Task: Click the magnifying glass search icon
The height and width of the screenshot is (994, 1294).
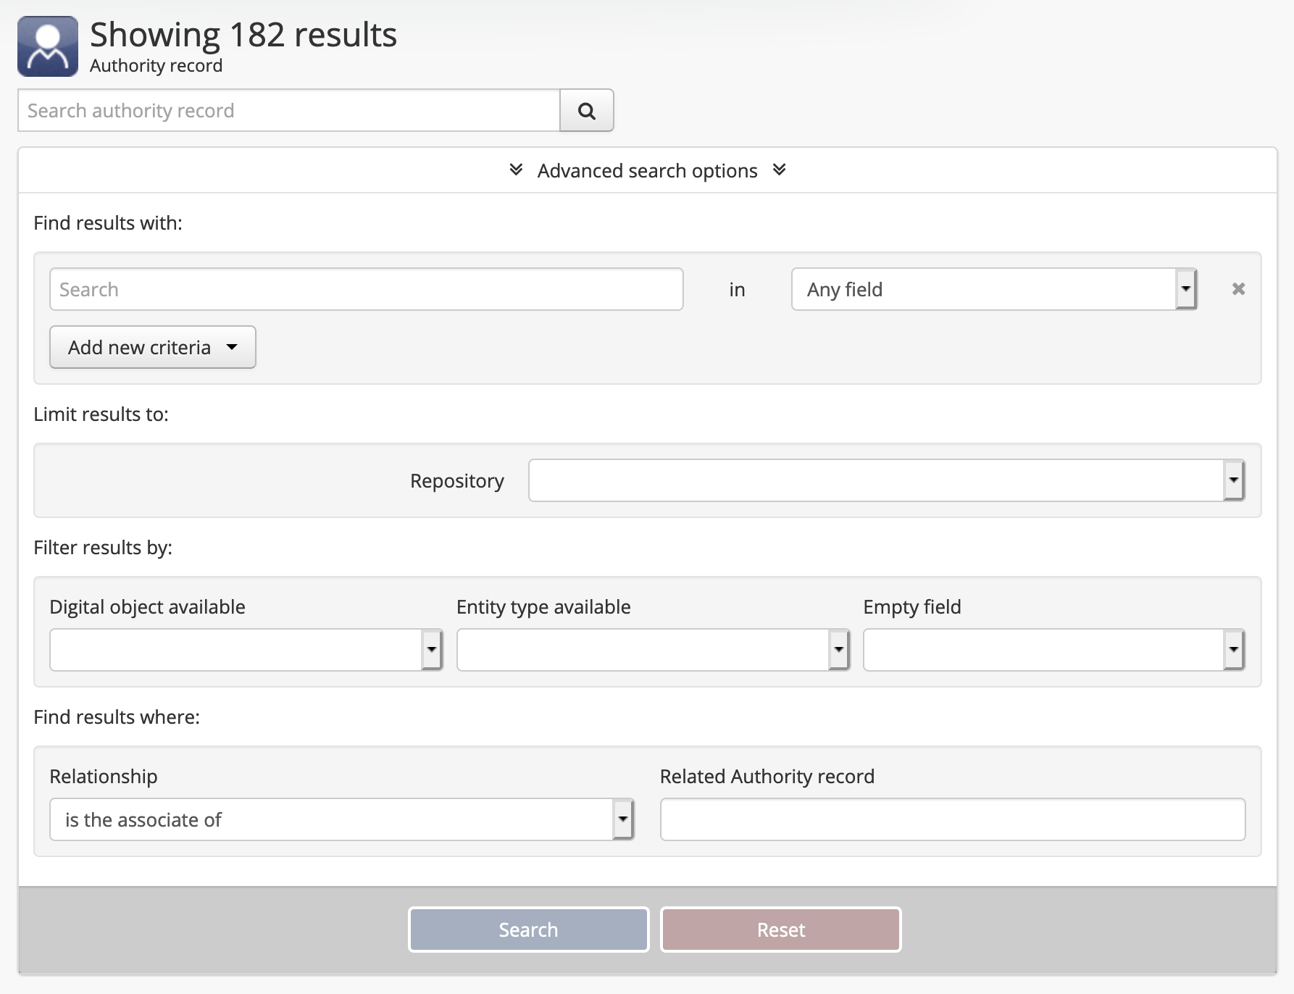Action: pos(586,111)
